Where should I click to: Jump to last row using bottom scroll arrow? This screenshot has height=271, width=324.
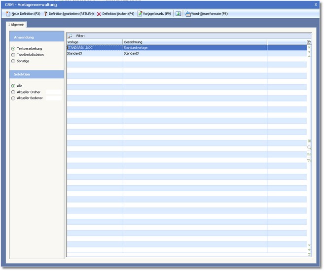[309, 254]
